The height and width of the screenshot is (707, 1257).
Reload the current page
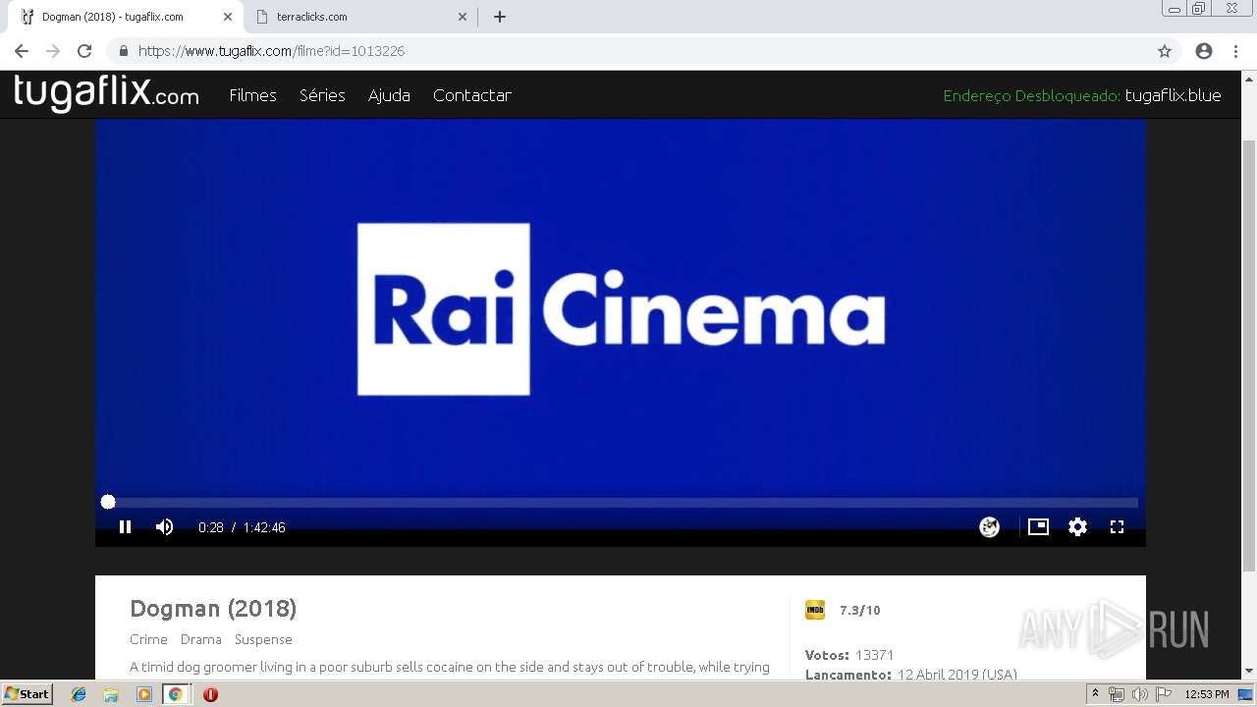tap(84, 51)
